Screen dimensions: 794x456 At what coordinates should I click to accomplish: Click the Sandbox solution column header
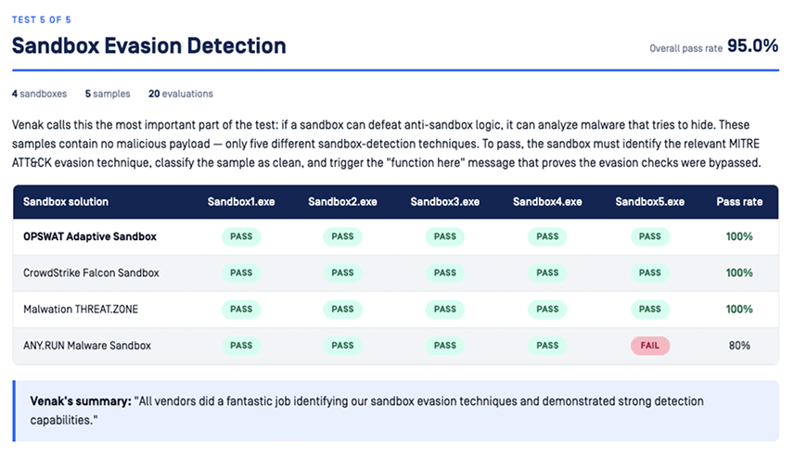click(x=66, y=202)
